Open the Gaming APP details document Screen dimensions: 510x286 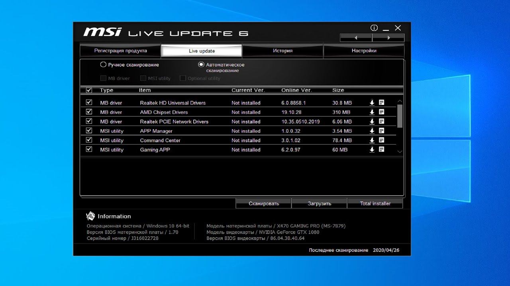point(381,150)
